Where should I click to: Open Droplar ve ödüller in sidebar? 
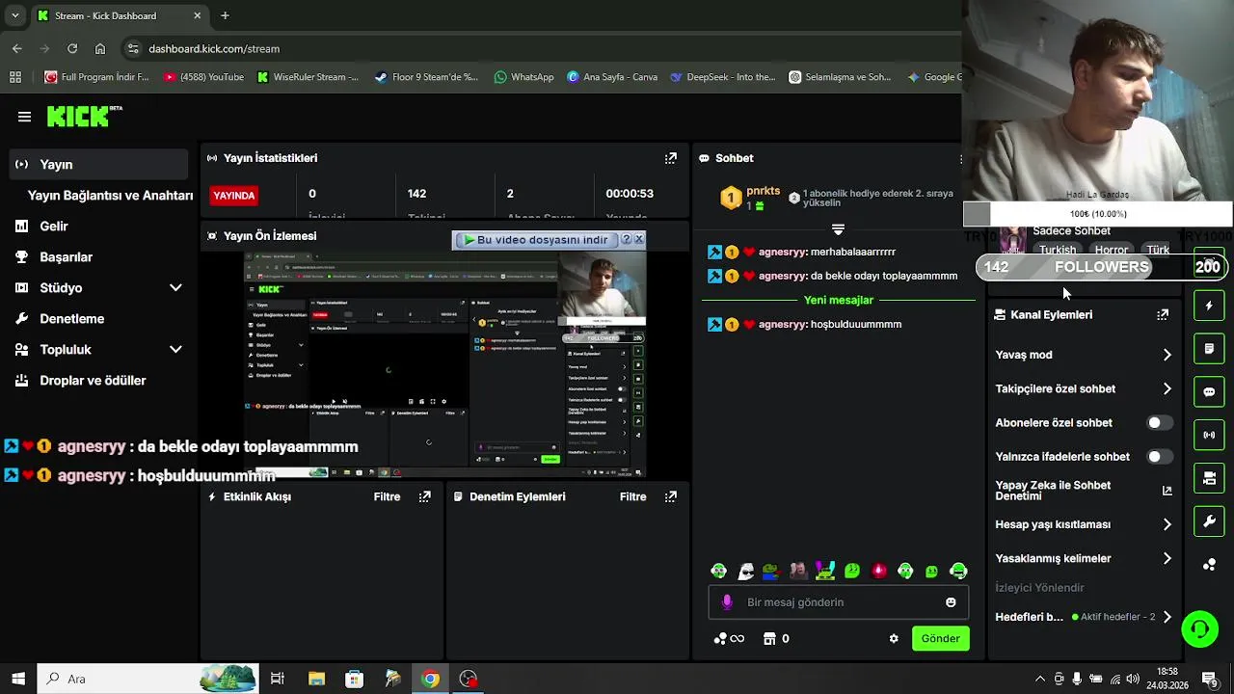click(93, 381)
